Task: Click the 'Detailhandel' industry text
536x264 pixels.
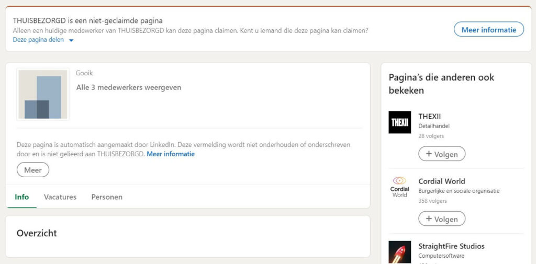Action: pyautogui.click(x=434, y=126)
